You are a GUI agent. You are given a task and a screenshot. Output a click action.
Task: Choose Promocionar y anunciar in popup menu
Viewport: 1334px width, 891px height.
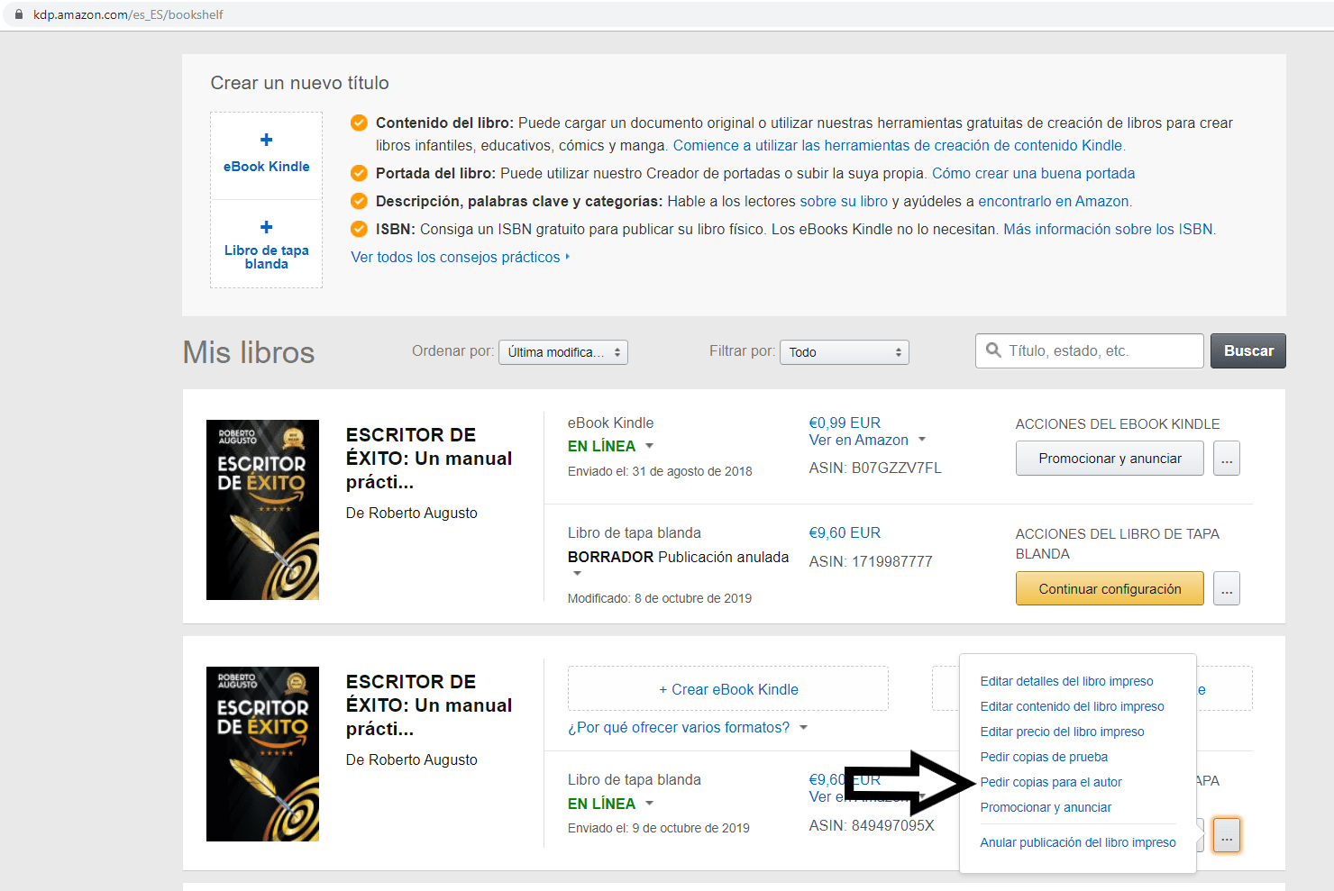click(1046, 807)
